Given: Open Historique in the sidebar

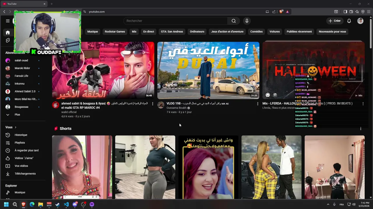Looking at the screenshot, I should [x=21, y=135].
